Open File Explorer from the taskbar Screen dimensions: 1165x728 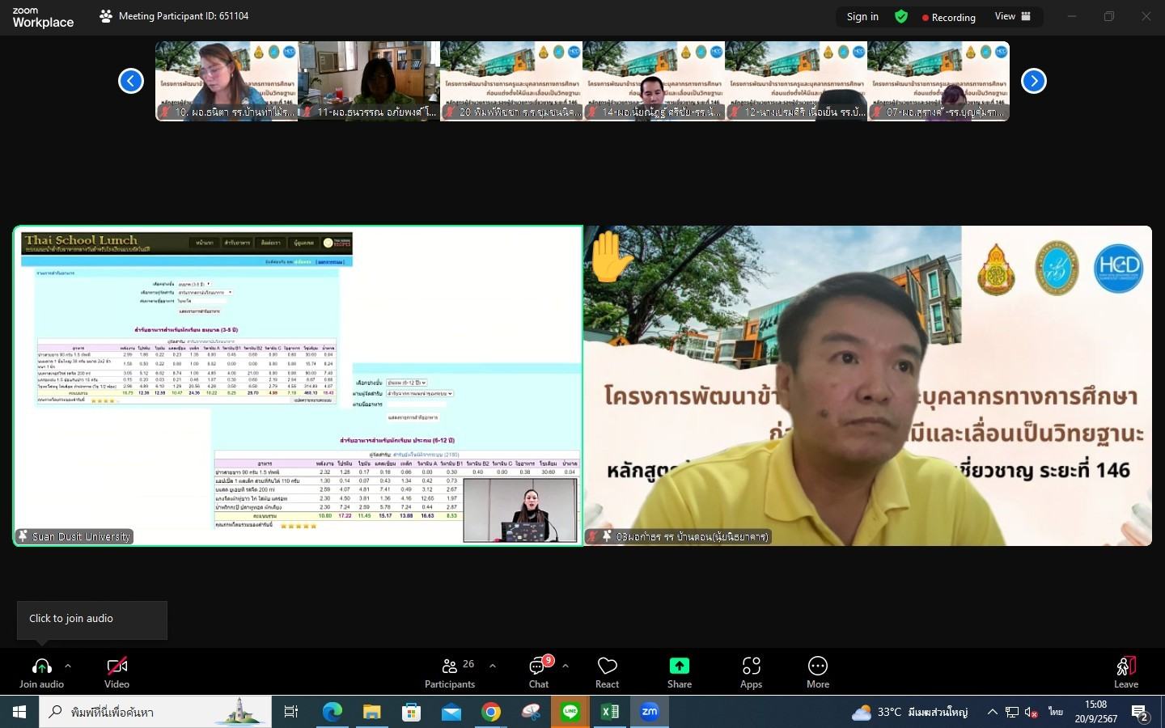point(371,712)
